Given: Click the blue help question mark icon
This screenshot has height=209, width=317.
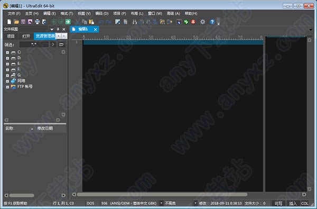Looking at the screenshot, I should 212,22.
